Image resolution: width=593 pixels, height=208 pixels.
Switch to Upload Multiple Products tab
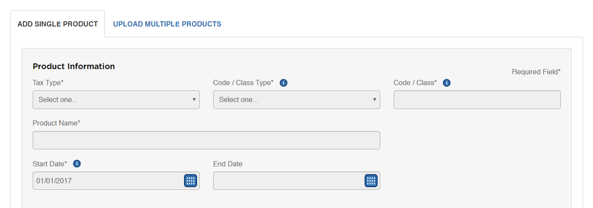167,24
